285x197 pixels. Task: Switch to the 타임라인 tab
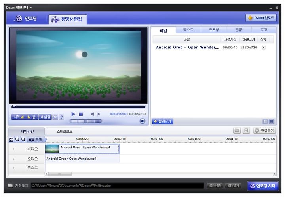27,131
